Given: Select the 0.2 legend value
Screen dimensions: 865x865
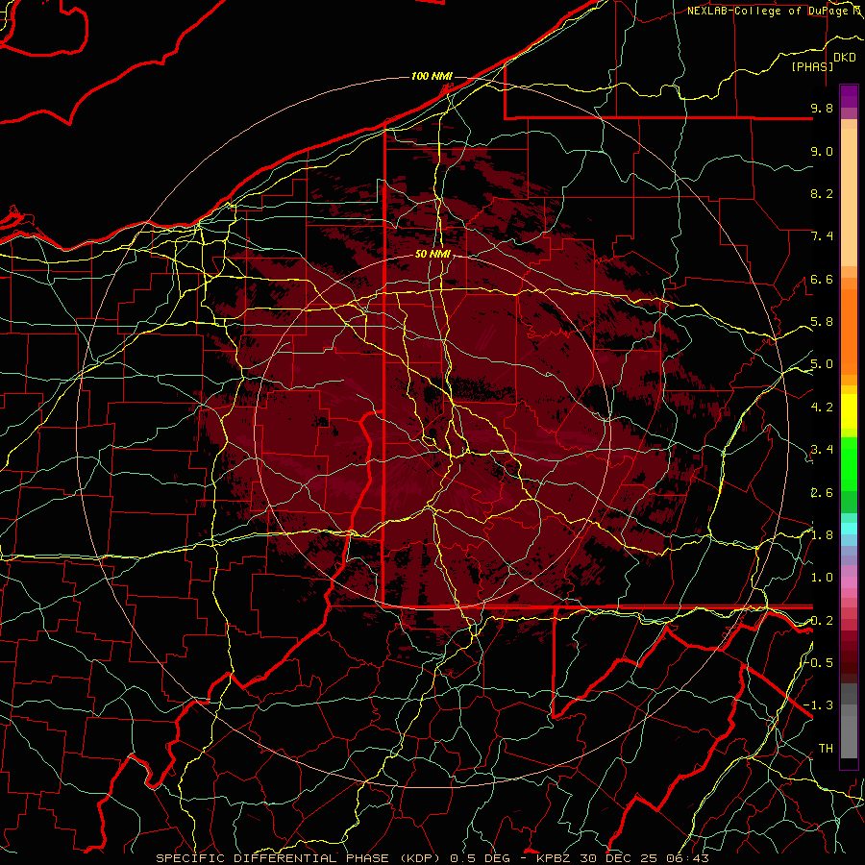Looking at the screenshot, I should [x=822, y=621].
